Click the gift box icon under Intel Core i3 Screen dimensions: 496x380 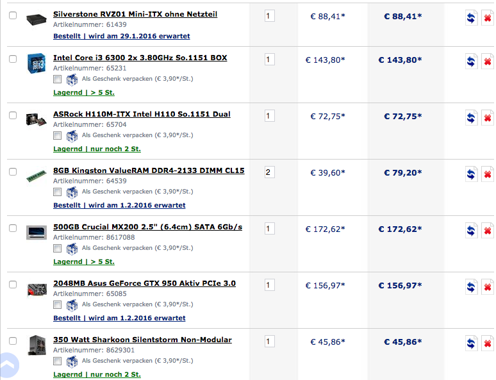tap(72, 79)
